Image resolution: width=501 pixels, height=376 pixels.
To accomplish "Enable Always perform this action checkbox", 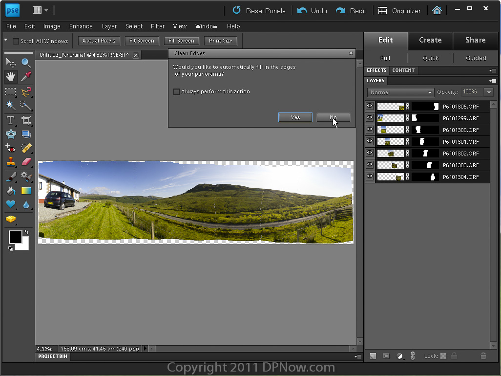I will pos(177,91).
